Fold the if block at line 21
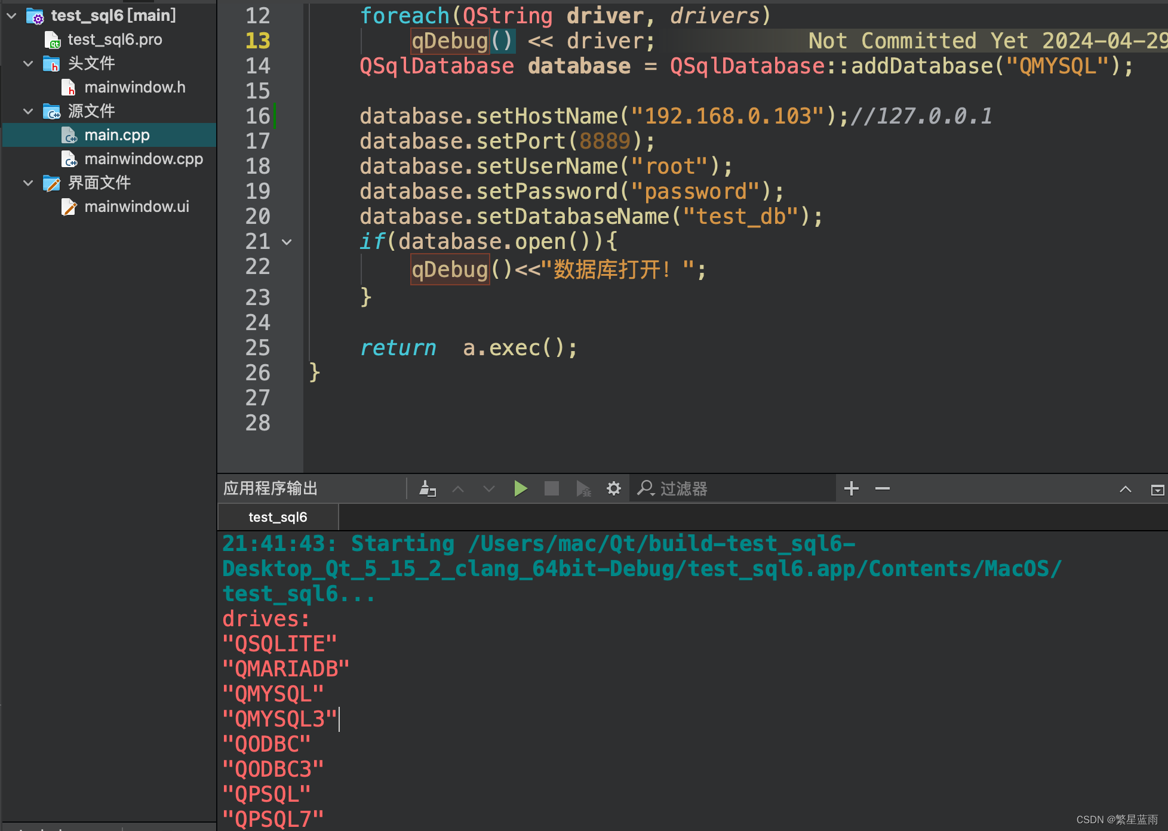This screenshot has height=831, width=1168. point(287,242)
